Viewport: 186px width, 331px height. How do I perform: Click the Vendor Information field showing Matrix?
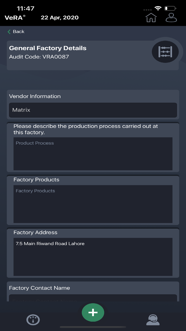tap(93, 110)
